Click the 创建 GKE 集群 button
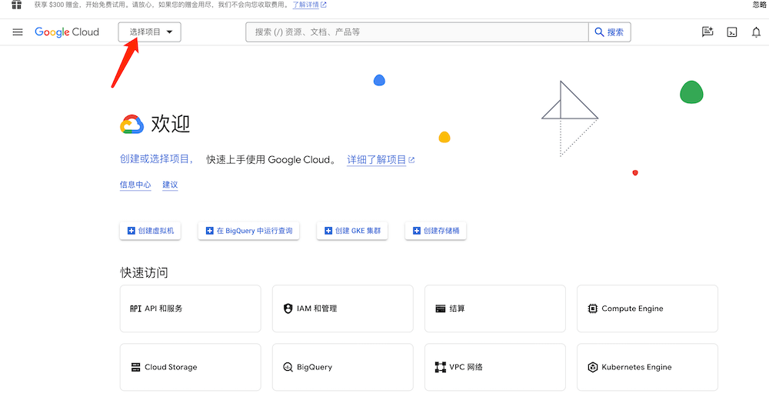This screenshot has height=407, width=769. tap(352, 231)
